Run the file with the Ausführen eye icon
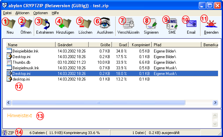The height and width of the screenshot is (137, 223). pyautogui.click(x=105, y=23)
